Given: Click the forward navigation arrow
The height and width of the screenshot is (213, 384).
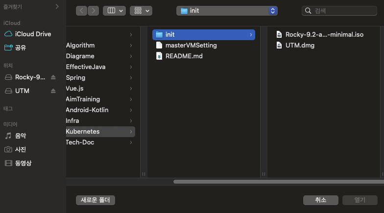Looking at the screenshot, I should pos(93,11).
